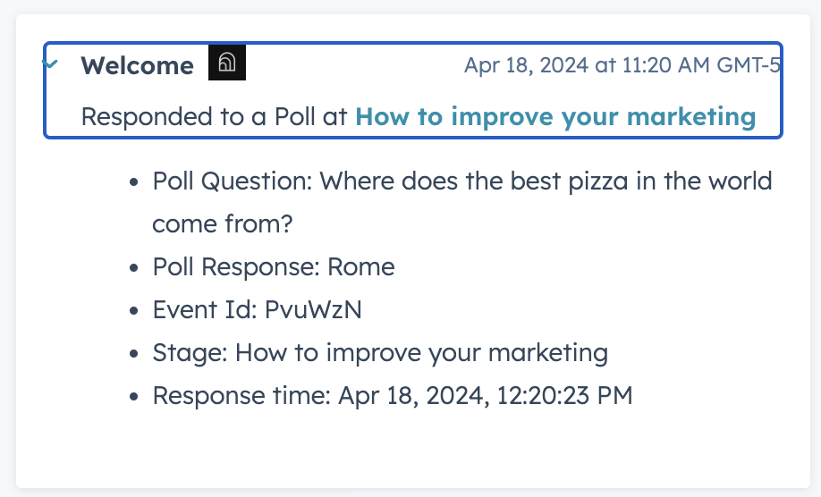This screenshot has height=497, width=821.
Task: Select the Stage: How to improve your marketing line
Action: click(380, 352)
